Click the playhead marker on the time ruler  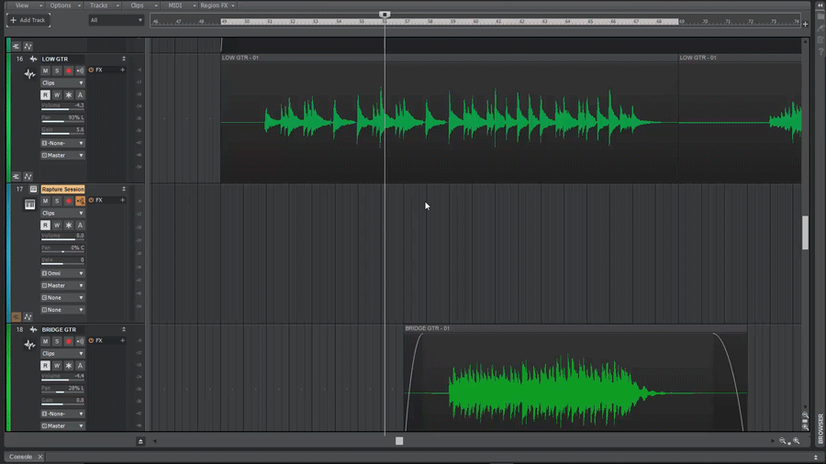click(385, 14)
